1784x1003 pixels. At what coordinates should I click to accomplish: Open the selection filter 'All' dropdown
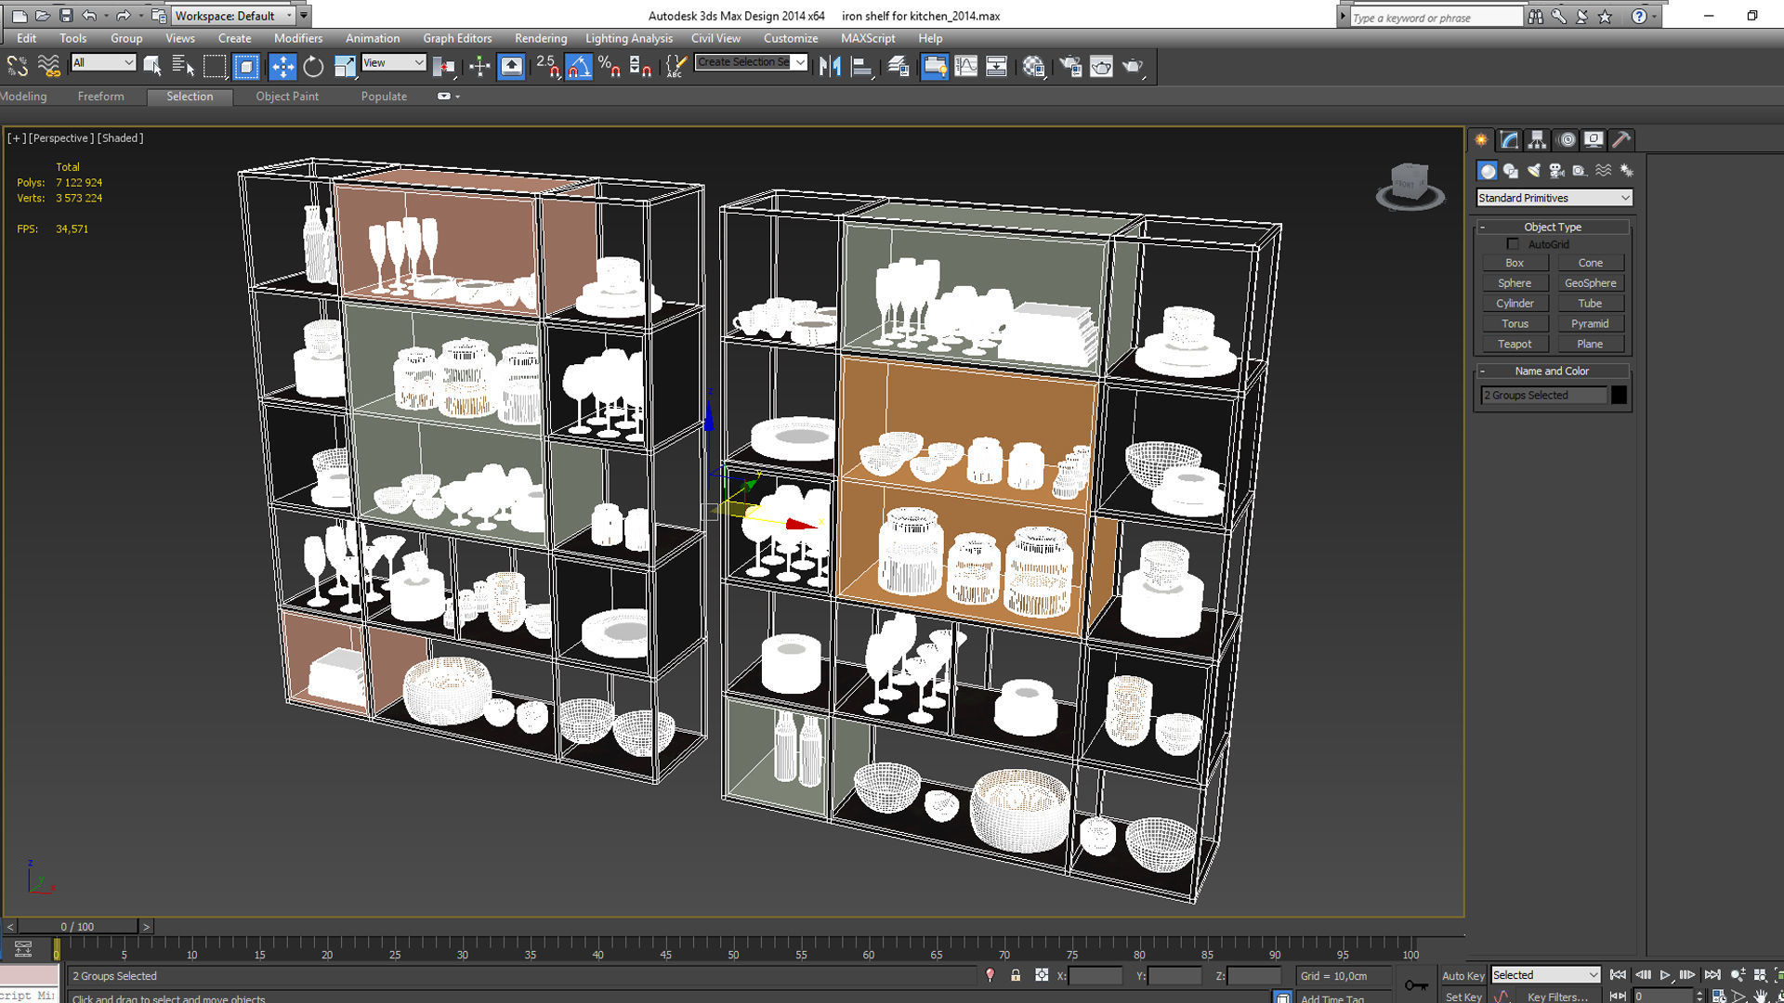103,62
